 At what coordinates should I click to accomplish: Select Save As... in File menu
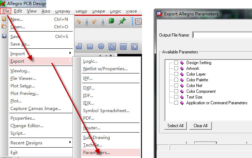(x=20, y=44)
